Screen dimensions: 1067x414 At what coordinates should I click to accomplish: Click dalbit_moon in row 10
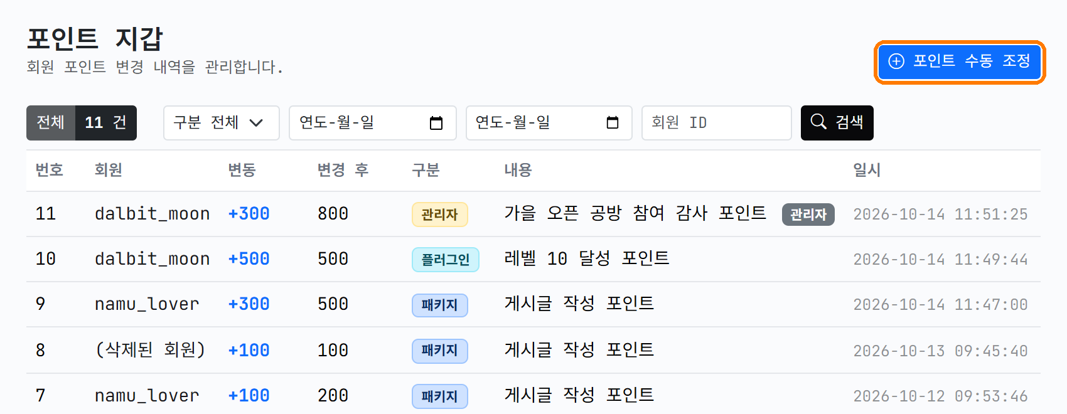coord(153,259)
